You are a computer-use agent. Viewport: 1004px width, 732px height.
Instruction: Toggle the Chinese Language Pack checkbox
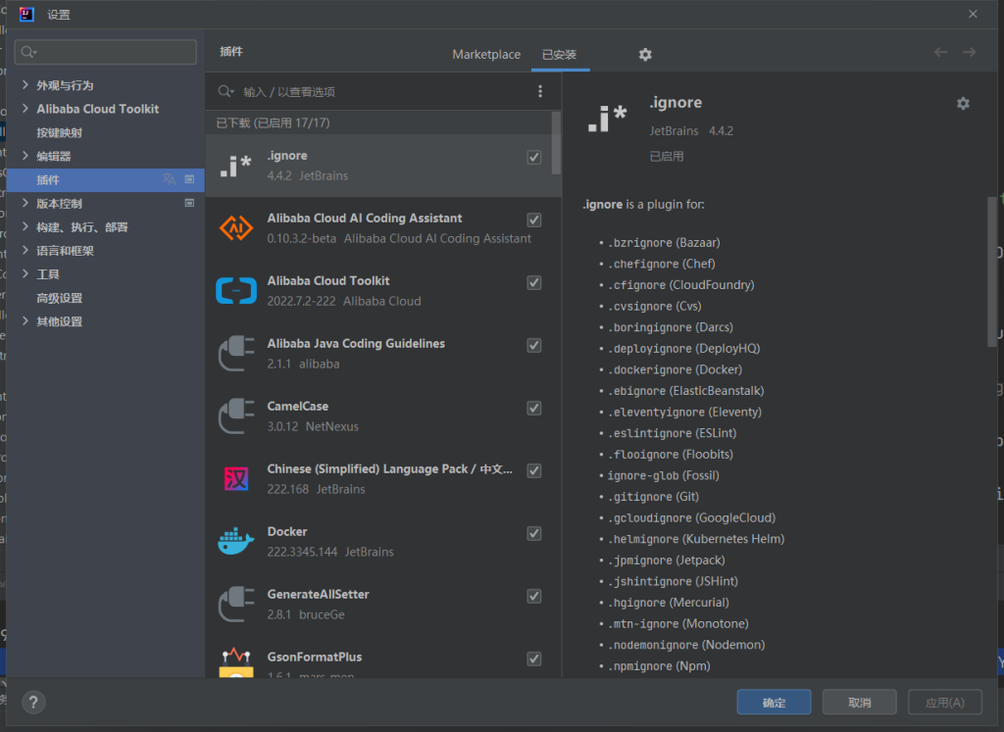coord(534,471)
